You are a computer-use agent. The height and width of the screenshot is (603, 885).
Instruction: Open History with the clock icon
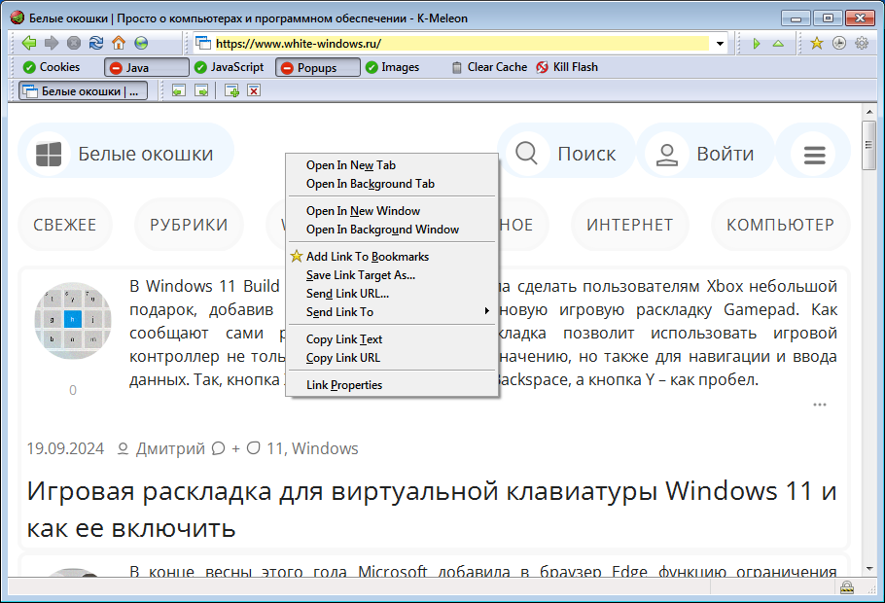pyautogui.click(x=839, y=43)
